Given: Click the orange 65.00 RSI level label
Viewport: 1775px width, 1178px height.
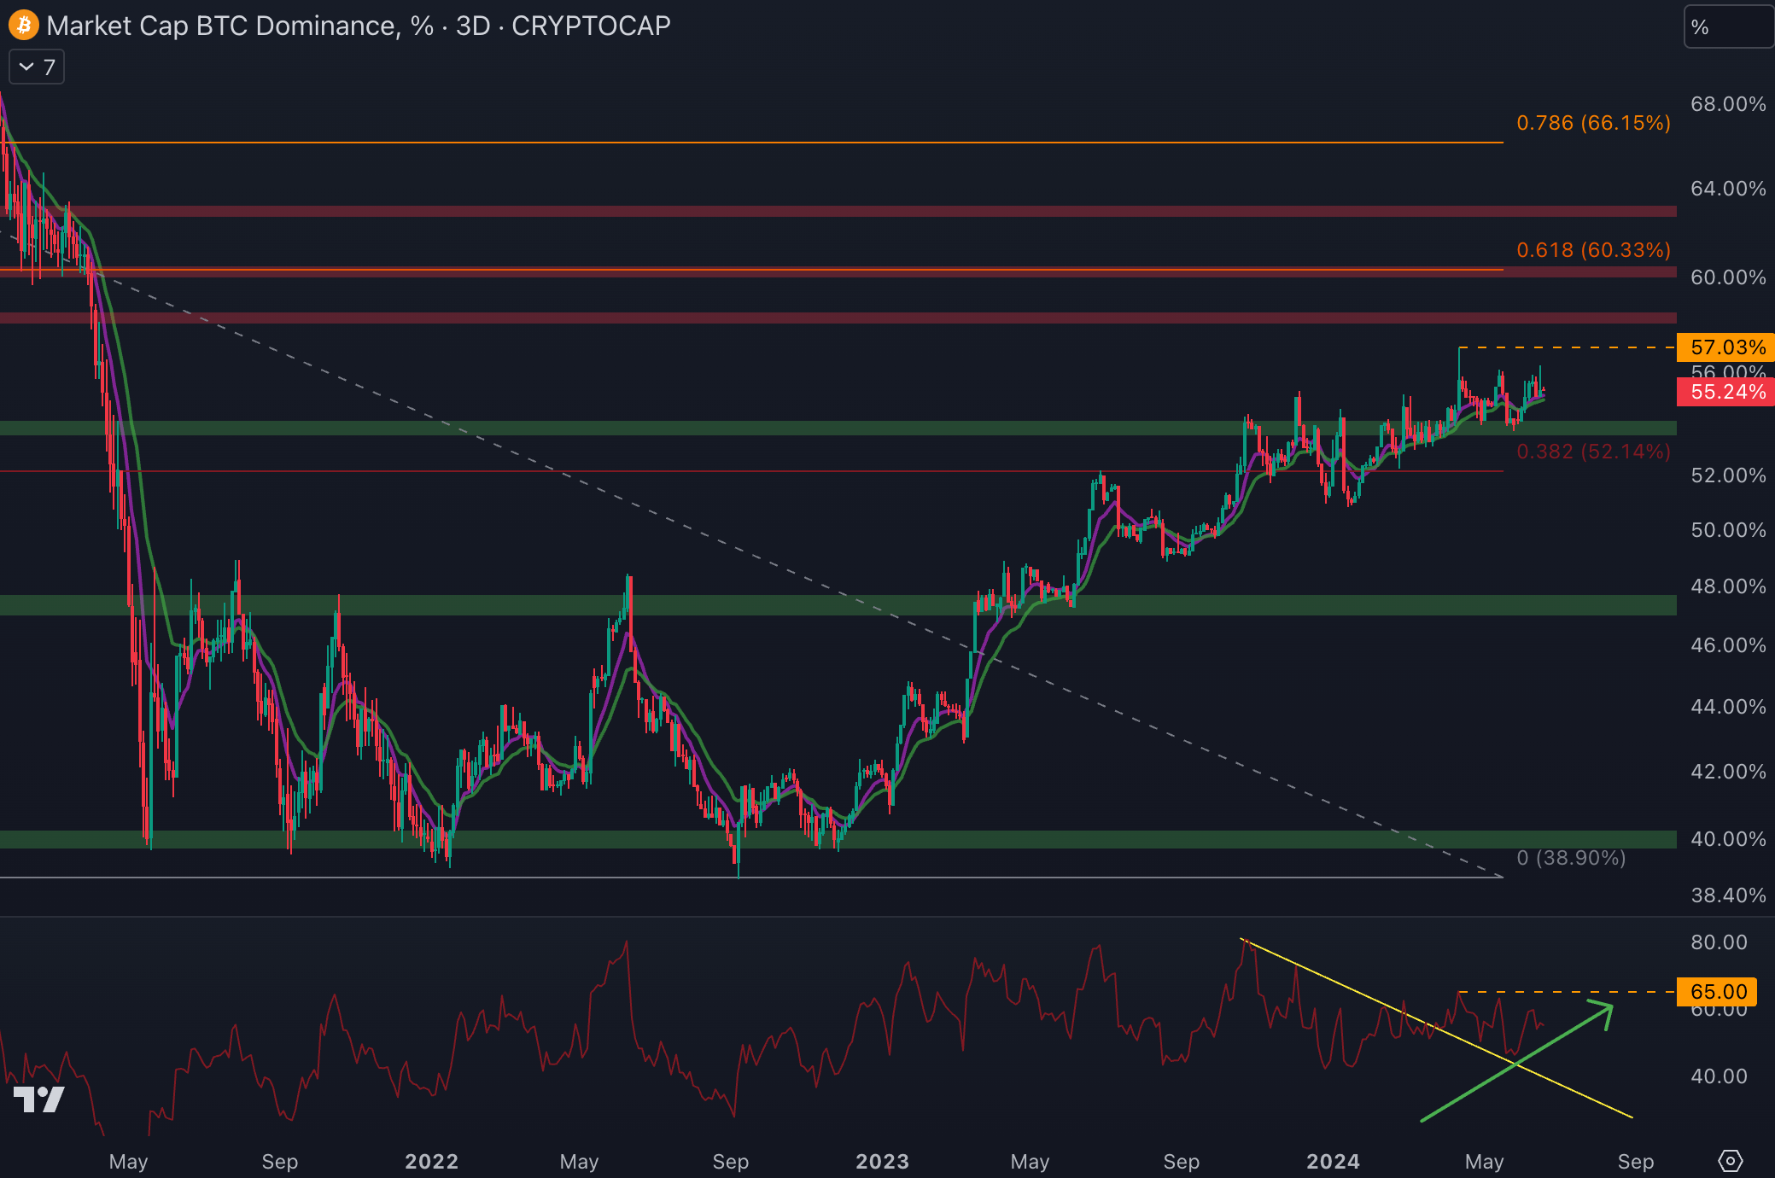Looking at the screenshot, I should [1718, 992].
